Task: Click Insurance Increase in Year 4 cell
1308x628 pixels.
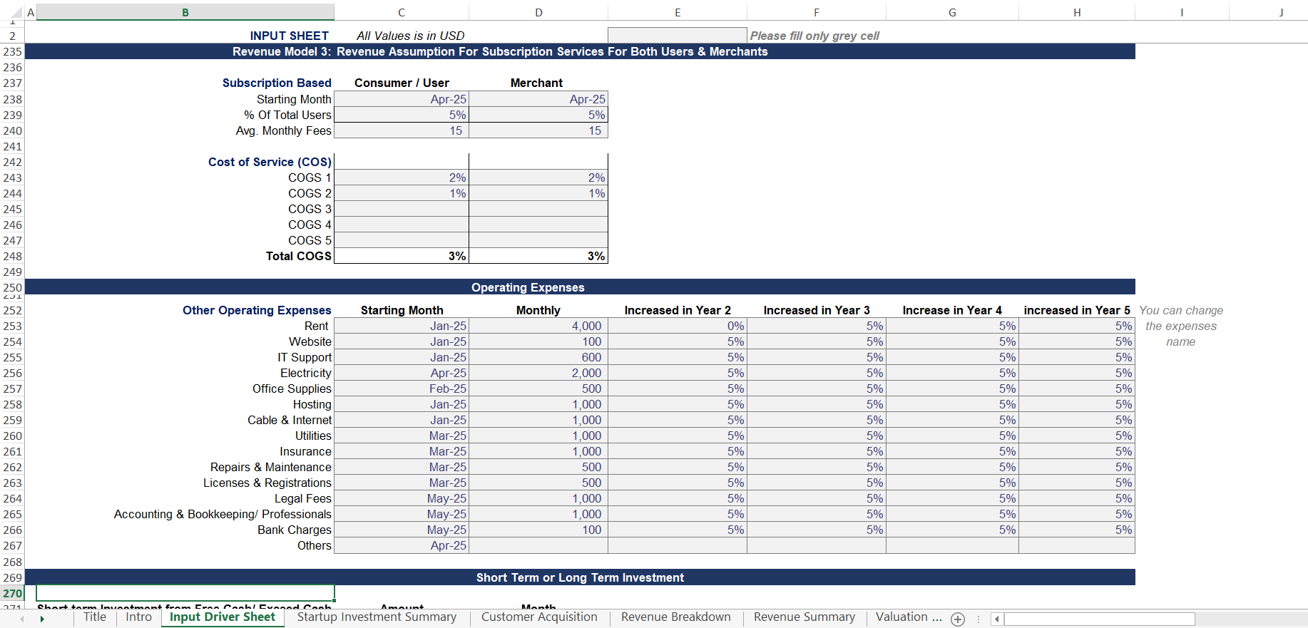Action: click(x=952, y=451)
